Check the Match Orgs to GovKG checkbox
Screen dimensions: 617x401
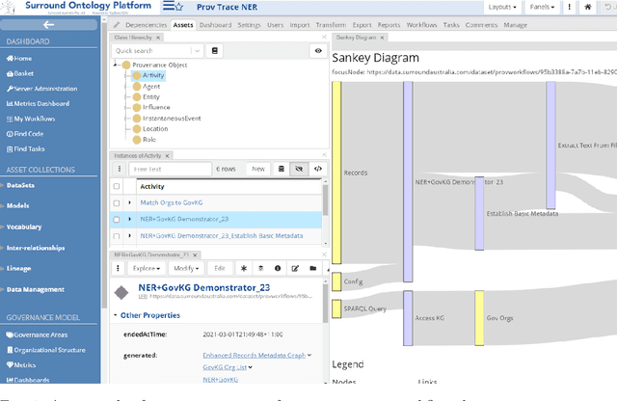(117, 203)
